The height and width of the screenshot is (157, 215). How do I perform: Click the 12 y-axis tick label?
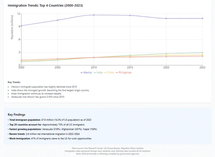point(19,14)
